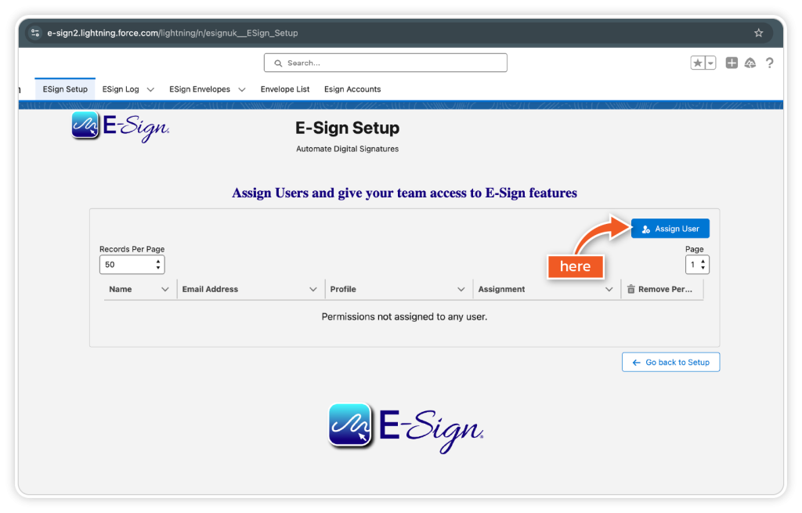The image size is (802, 513).
Task: Expand the ESign Envelopes tab dropdown chevron
Action: point(242,89)
